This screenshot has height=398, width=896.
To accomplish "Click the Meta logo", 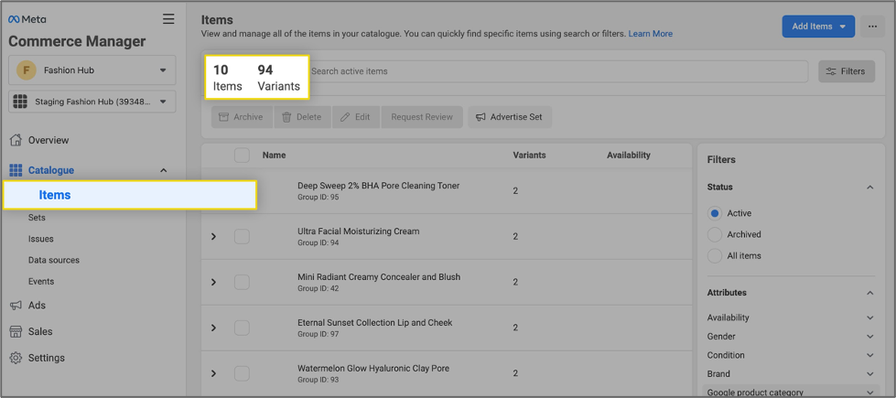I will pos(27,19).
